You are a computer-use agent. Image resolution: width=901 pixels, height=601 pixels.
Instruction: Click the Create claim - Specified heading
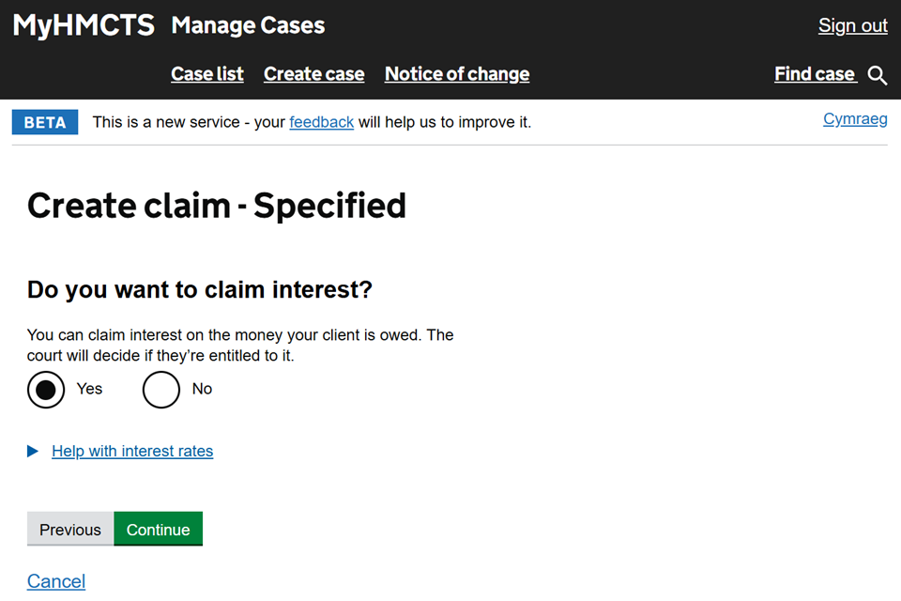[x=217, y=206]
